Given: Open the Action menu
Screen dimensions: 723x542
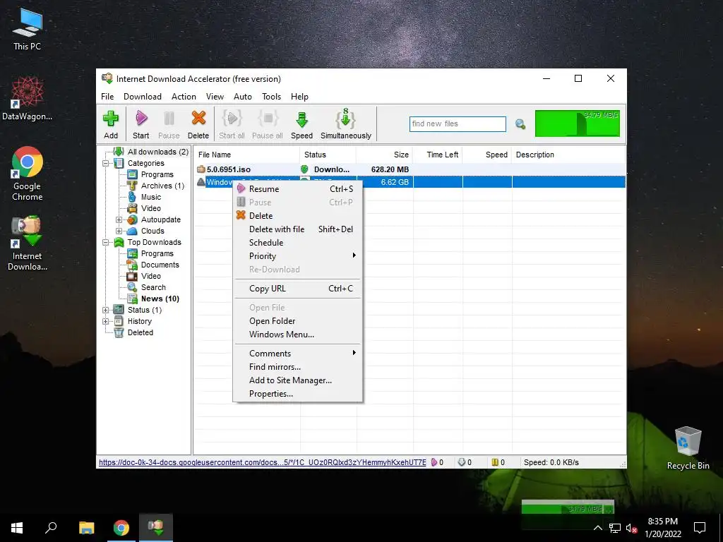Looking at the screenshot, I should click(184, 96).
